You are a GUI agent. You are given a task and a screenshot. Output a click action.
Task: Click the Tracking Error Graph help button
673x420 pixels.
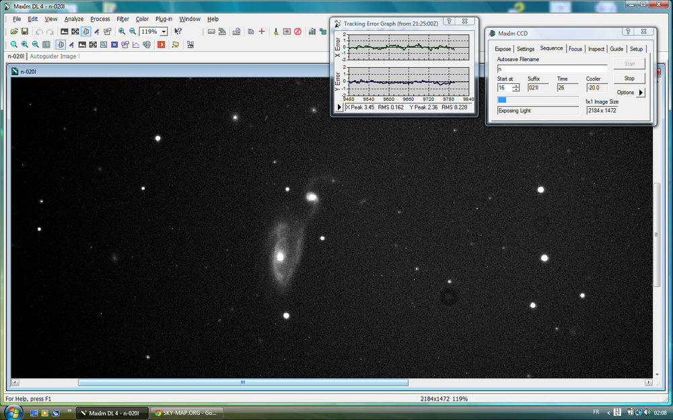pyautogui.click(x=449, y=21)
